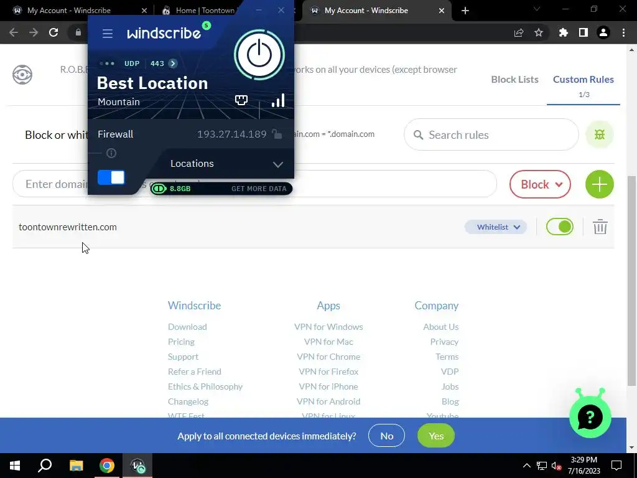Click the Chrome share page icon
This screenshot has height=478, width=637.
click(x=519, y=32)
